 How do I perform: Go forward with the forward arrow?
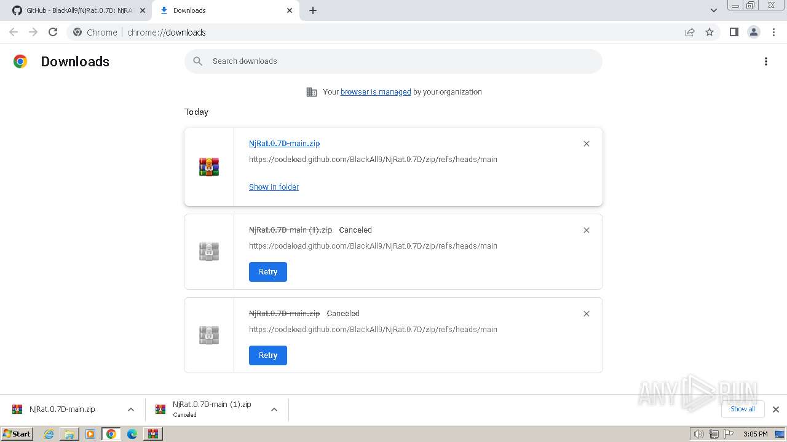(33, 32)
